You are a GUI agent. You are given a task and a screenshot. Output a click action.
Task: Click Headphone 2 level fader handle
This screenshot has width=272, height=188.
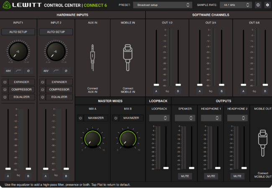pyautogui.click(x=244, y=168)
